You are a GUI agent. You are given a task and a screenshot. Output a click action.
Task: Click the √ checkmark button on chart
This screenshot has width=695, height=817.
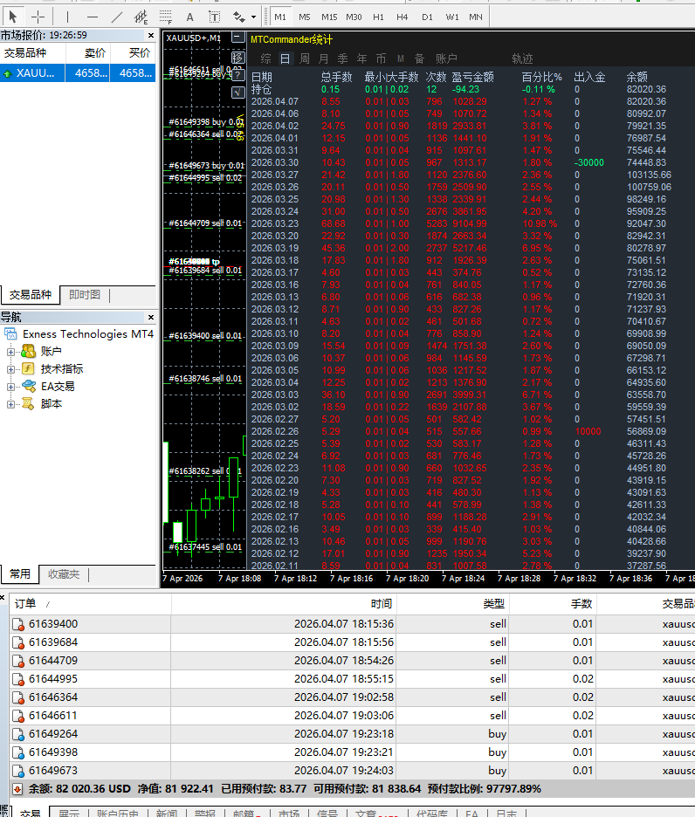237,93
